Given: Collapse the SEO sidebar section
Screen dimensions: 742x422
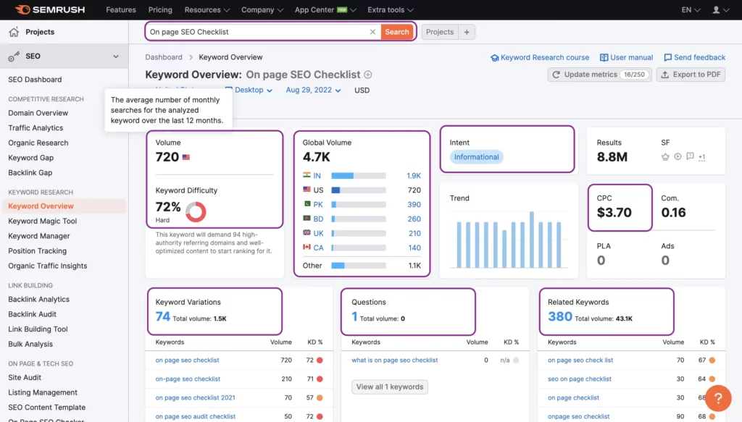Looking at the screenshot, I should 116,56.
